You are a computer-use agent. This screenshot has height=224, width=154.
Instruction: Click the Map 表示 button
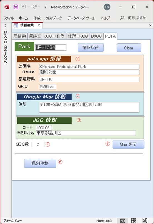click(x=128, y=144)
